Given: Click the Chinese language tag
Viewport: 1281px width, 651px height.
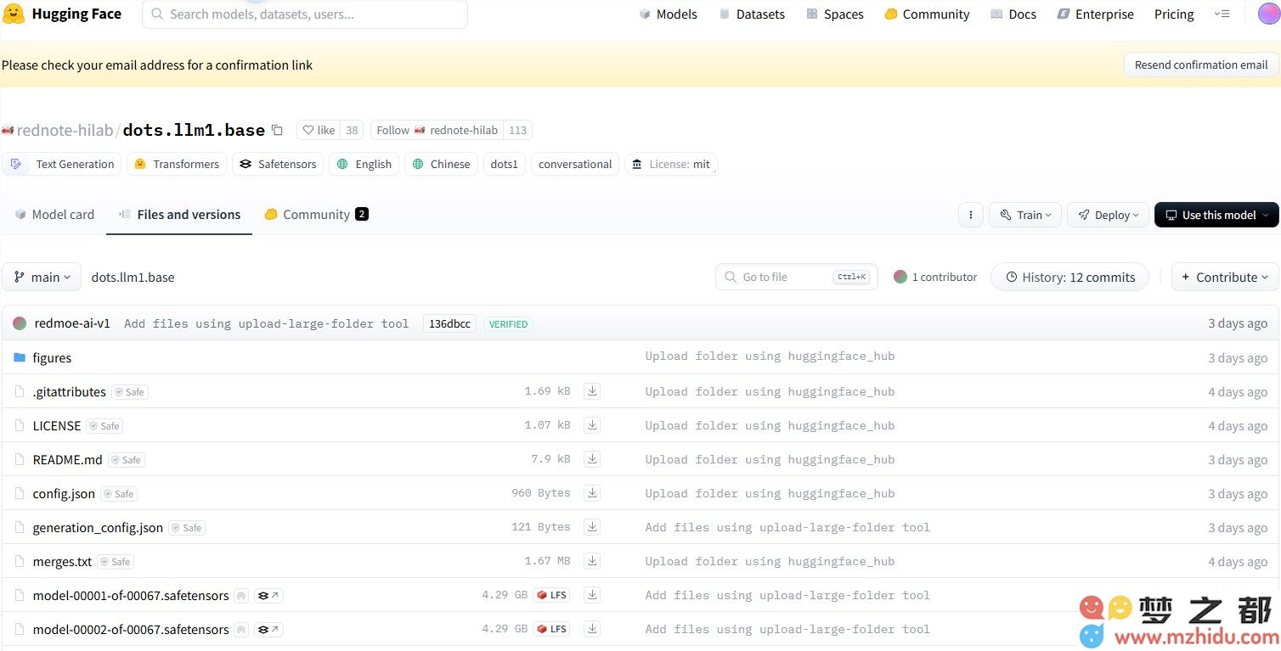Looking at the screenshot, I should (x=440, y=164).
